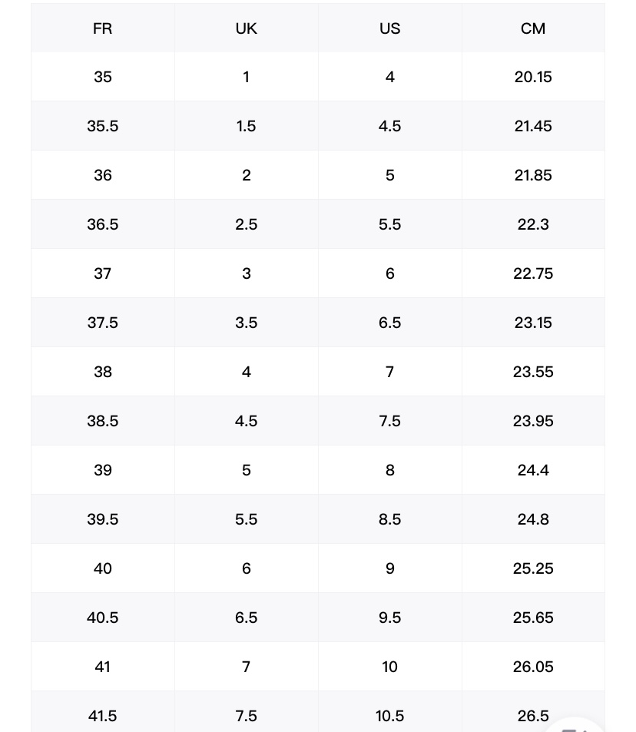
Task: Click FR size 36.5 cell
Action: pyautogui.click(x=102, y=224)
